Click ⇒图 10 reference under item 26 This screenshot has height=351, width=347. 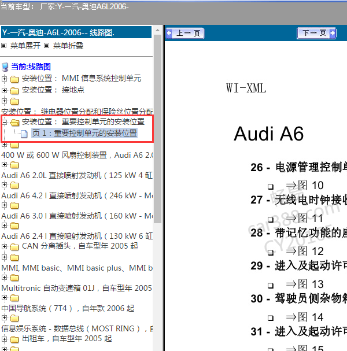[x=305, y=186]
